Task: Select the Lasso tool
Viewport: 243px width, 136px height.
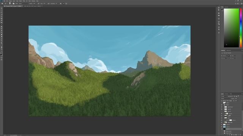Action: pyautogui.click(x=2, y=12)
